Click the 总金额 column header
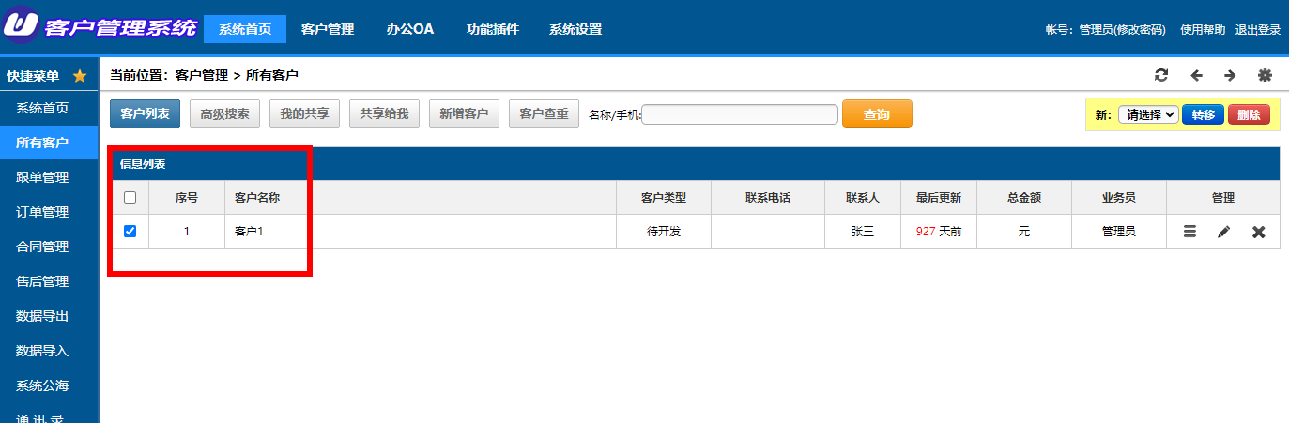The height and width of the screenshot is (423, 1289). click(x=1024, y=198)
